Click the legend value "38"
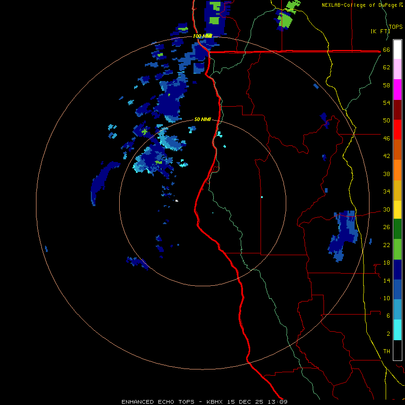The width and height of the screenshot is (405, 405). (x=387, y=174)
